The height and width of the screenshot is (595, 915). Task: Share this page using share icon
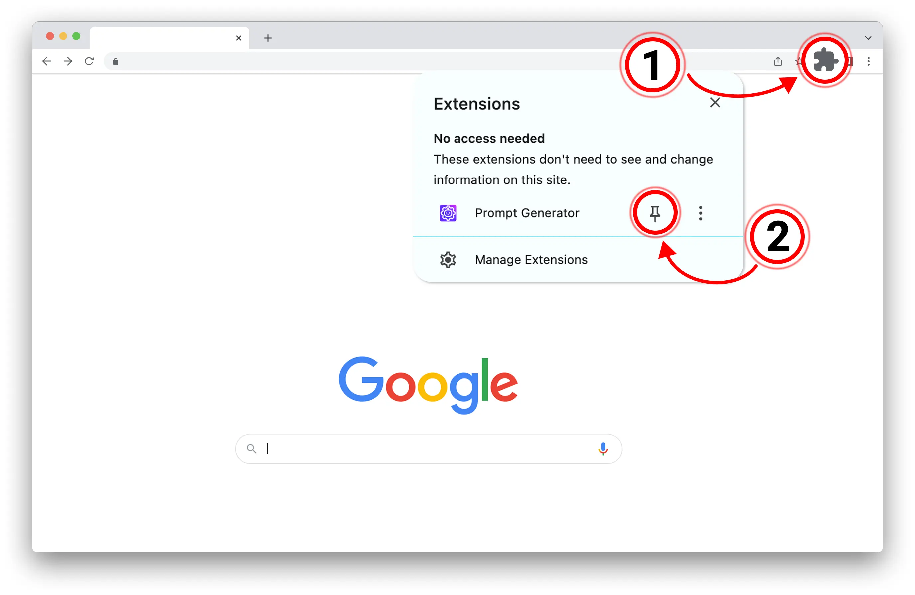click(x=777, y=61)
